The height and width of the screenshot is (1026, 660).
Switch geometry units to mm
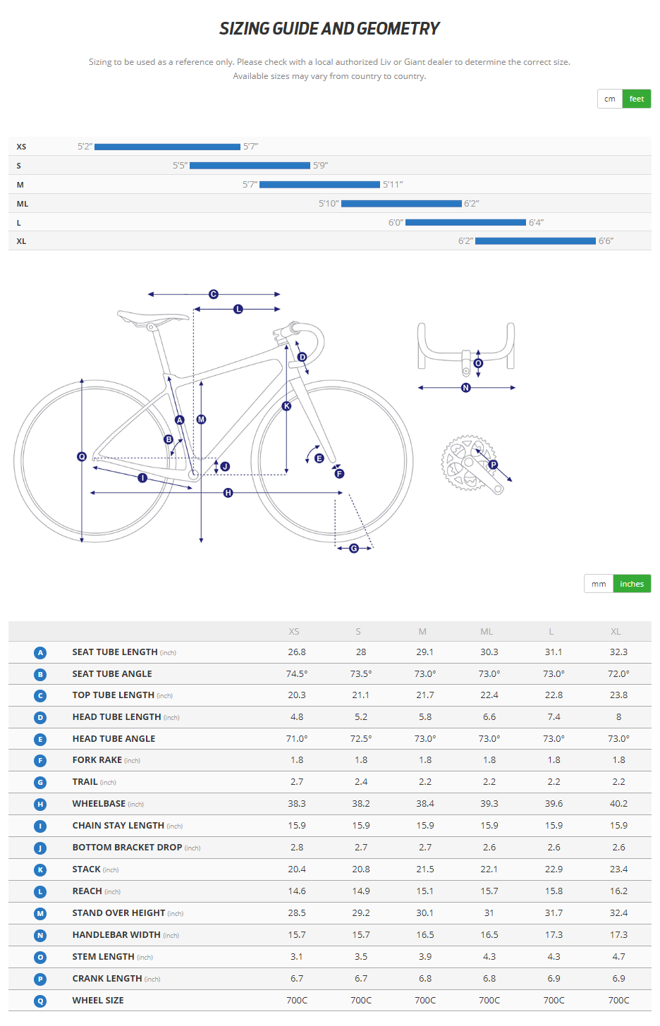tap(599, 584)
